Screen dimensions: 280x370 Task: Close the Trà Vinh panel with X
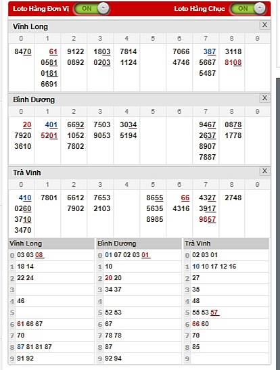pos(264,171)
